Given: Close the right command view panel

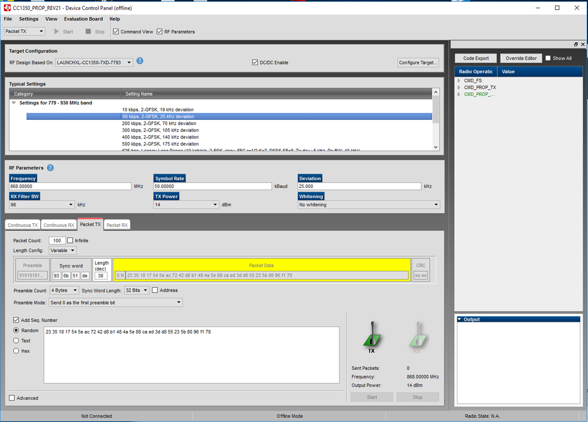Looking at the screenshot, I should (583, 44).
